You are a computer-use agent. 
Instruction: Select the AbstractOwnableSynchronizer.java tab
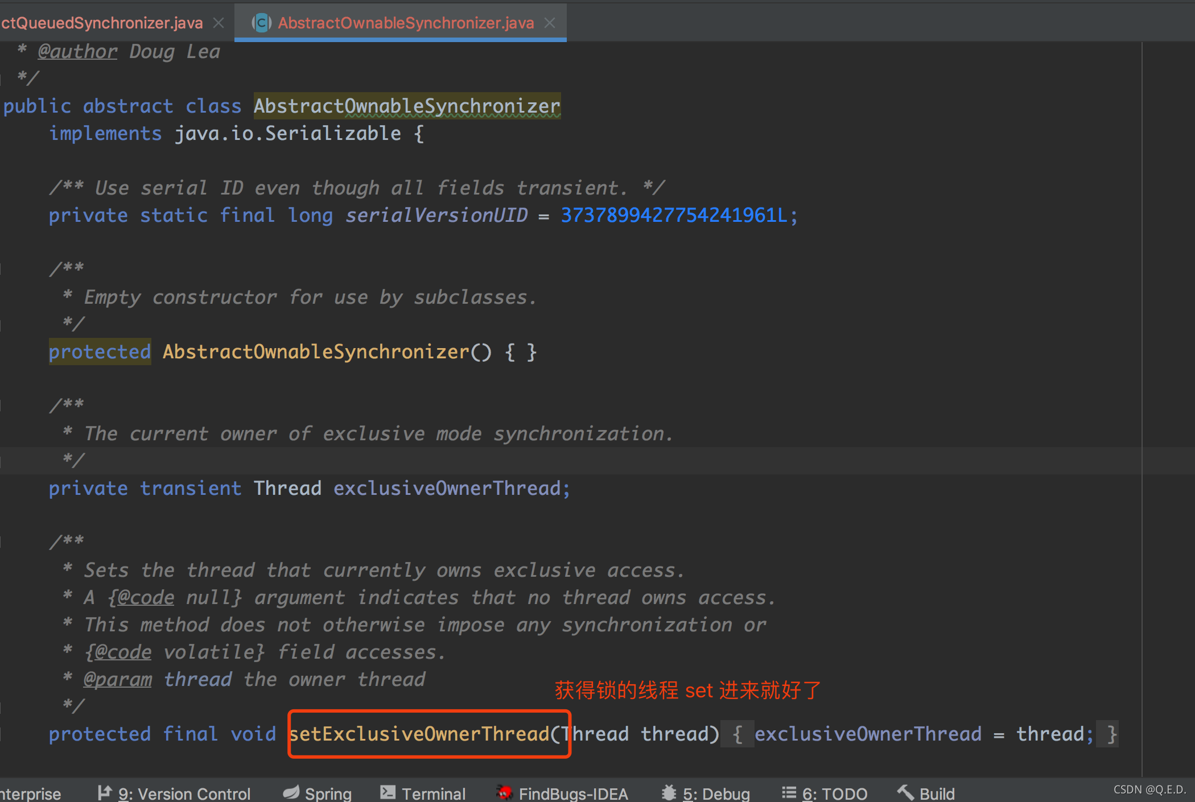click(x=405, y=23)
